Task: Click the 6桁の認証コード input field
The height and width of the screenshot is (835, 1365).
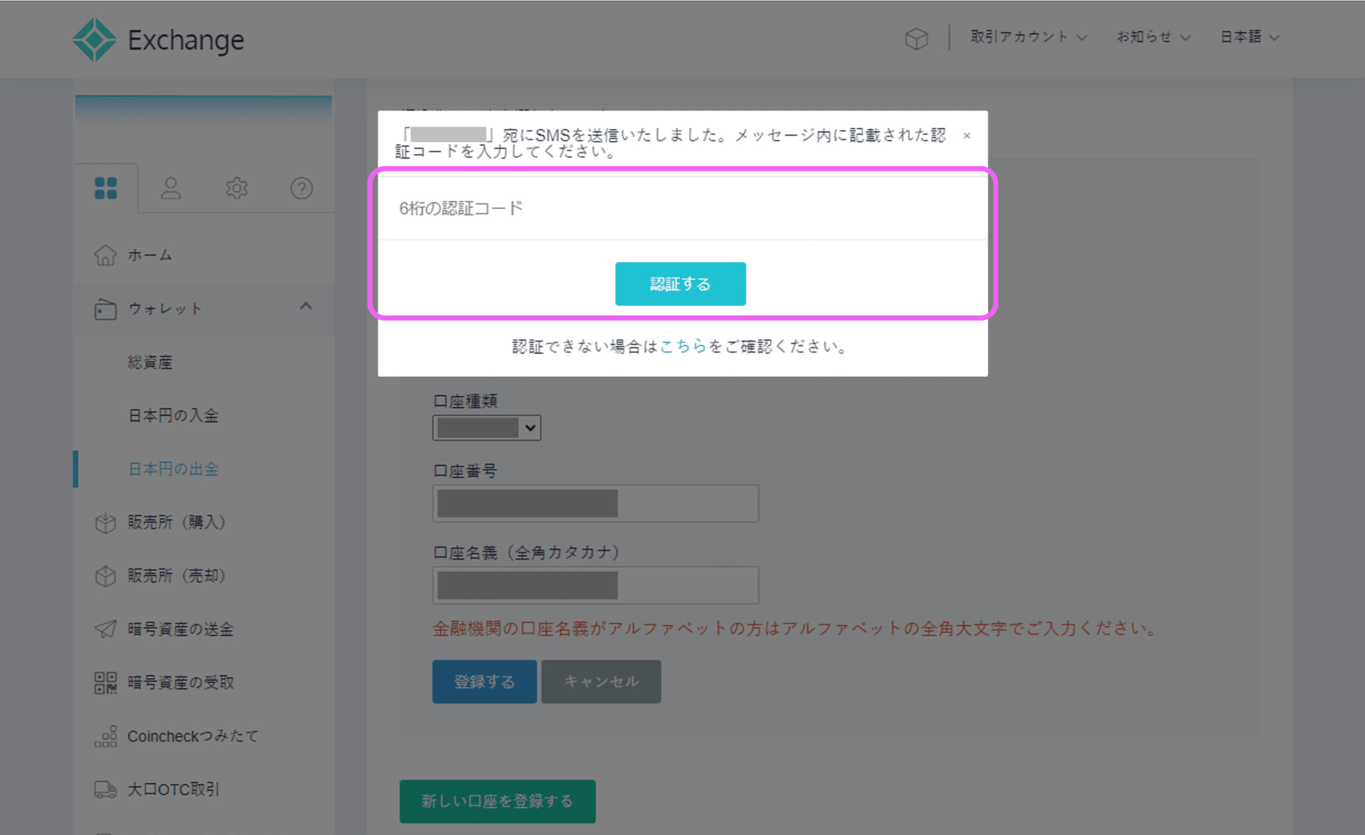Action: [x=680, y=207]
